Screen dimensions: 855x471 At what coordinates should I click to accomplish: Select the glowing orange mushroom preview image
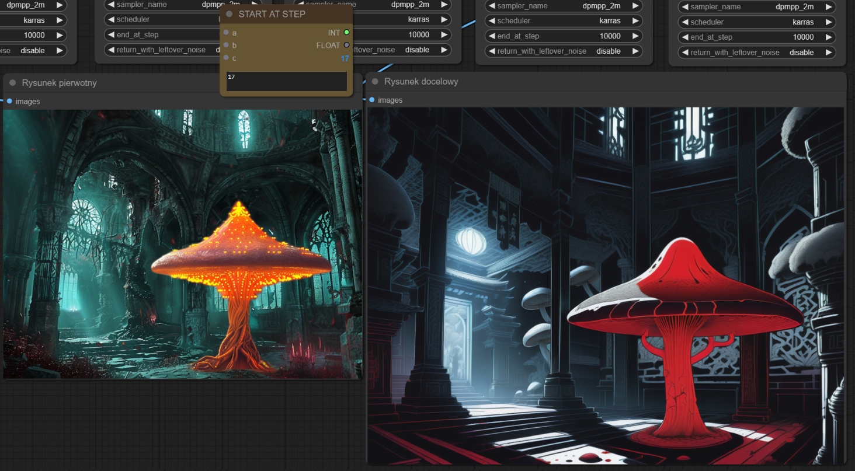click(182, 244)
